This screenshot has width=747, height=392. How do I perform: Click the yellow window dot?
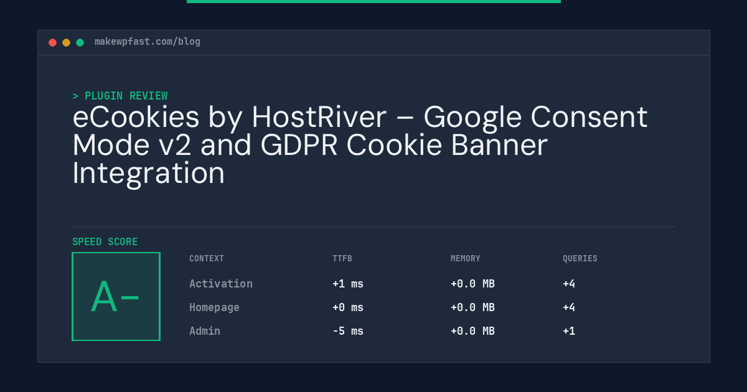(x=66, y=42)
